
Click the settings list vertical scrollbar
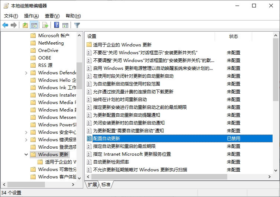click(275, 74)
